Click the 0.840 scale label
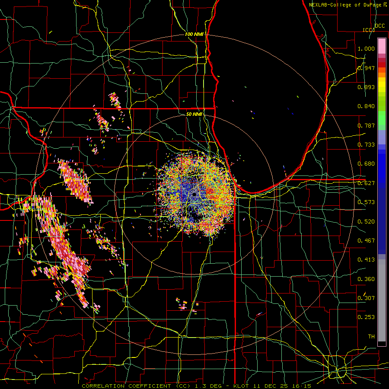 point(366,106)
